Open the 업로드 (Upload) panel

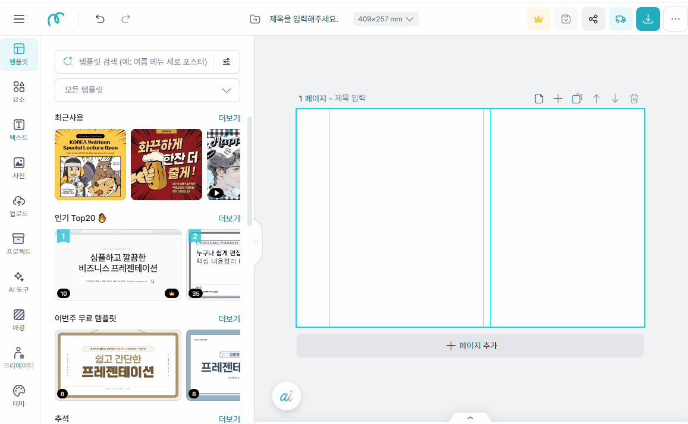point(18,206)
